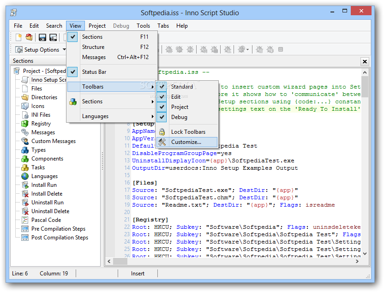384x292 pixels.
Task: Click the grey Stop square debug icon
Action: point(281,49)
